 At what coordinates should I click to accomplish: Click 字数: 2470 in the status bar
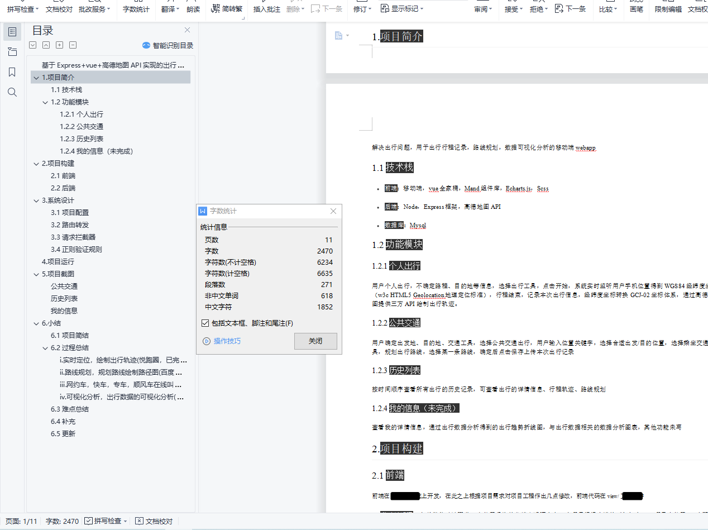[x=62, y=521]
